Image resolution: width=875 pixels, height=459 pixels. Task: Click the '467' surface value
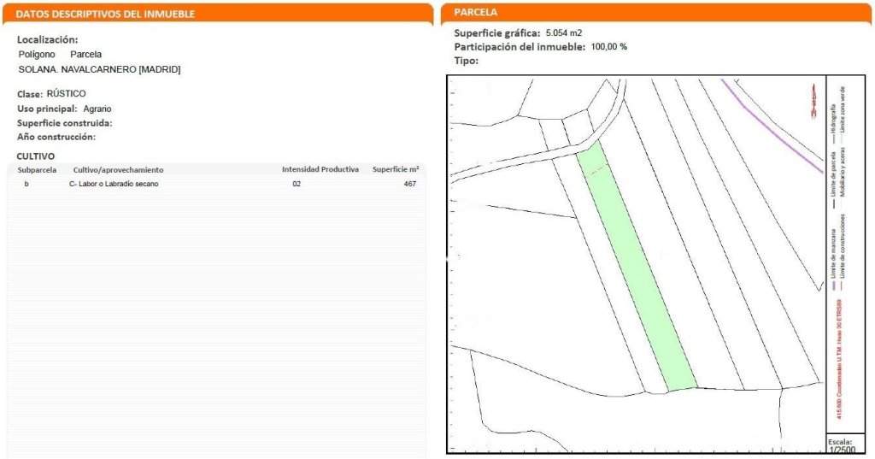pyautogui.click(x=410, y=184)
